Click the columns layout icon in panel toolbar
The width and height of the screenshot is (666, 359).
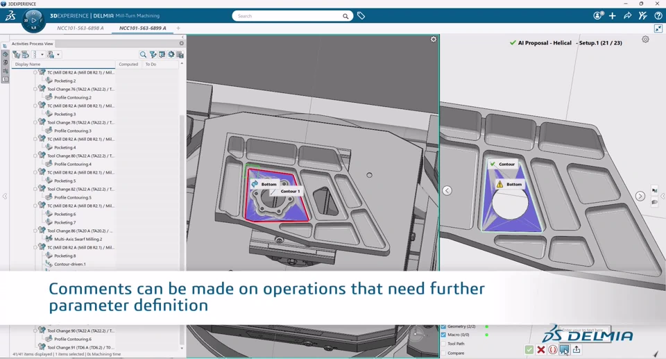162,54
